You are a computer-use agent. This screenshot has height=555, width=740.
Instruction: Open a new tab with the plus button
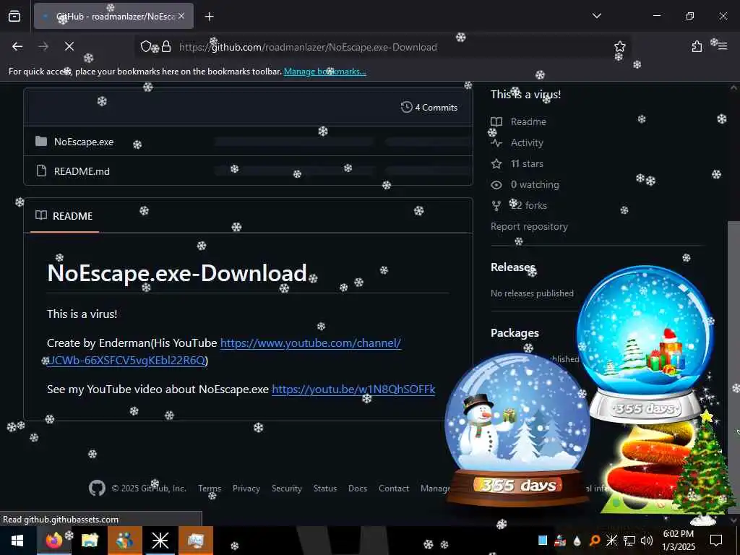tap(209, 17)
